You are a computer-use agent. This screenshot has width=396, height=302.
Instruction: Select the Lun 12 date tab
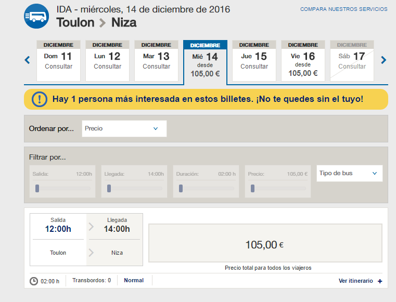tap(108, 61)
